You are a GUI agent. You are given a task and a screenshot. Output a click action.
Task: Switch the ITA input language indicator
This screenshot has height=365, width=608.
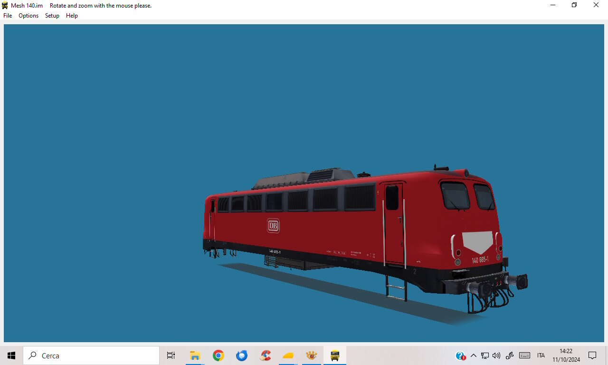click(541, 355)
